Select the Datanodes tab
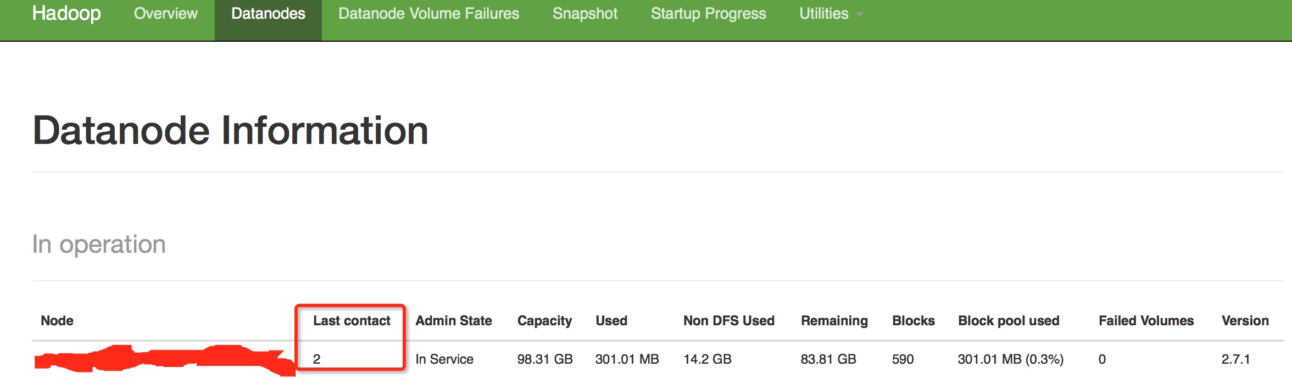The height and width of the screenshot is (378, 1292). 268,13
